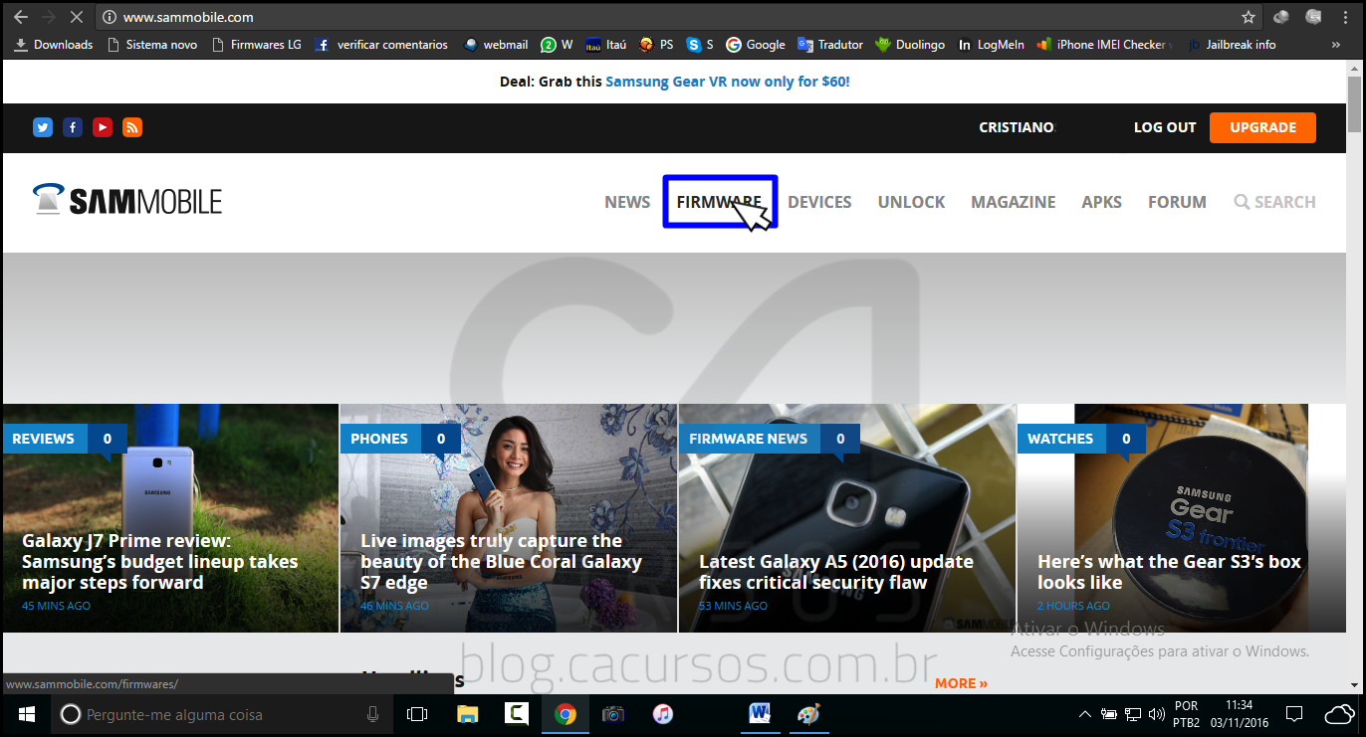Click the SEARCH link in navigation
Screen dimensions: 1366x737
pos(1274,202)
